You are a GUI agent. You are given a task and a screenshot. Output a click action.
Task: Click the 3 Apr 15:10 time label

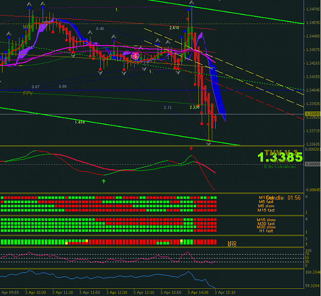(225, 292)
